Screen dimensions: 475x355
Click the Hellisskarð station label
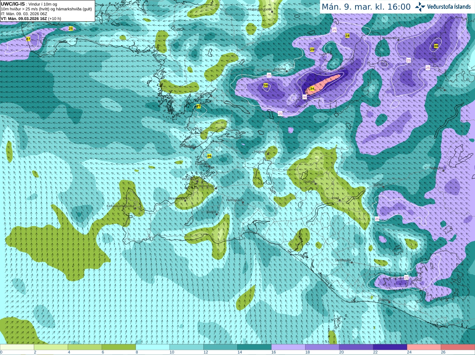click(x=234, y=200)
